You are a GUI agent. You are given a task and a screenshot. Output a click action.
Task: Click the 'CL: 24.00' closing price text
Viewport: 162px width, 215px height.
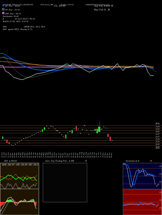[x=60, y=6]
